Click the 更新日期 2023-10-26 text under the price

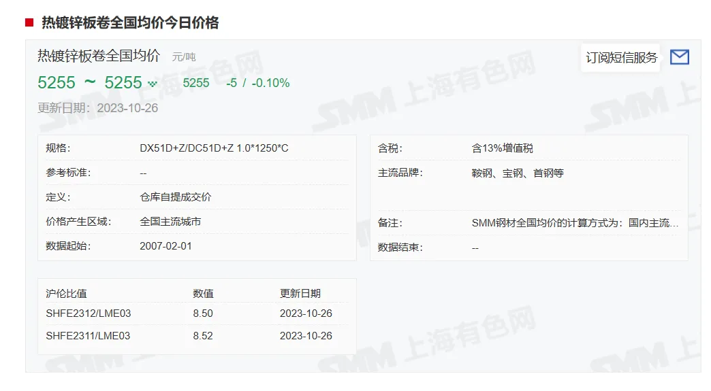pyautogui.click(x=98, y=108)
